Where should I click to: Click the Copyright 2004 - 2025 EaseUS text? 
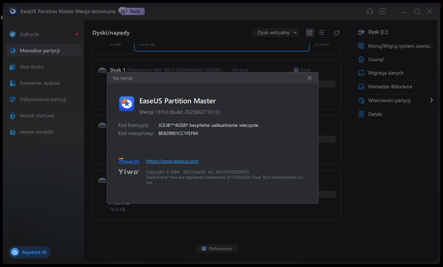click(198, 172)
